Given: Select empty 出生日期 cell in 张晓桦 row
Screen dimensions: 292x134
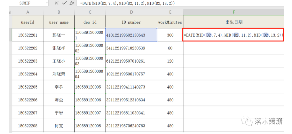Looking at the screenshot, I should click(234, 48).
